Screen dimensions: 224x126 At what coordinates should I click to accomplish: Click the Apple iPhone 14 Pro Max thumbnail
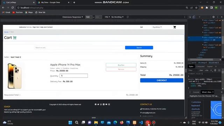pyautogui.click(x=14, y=76)
